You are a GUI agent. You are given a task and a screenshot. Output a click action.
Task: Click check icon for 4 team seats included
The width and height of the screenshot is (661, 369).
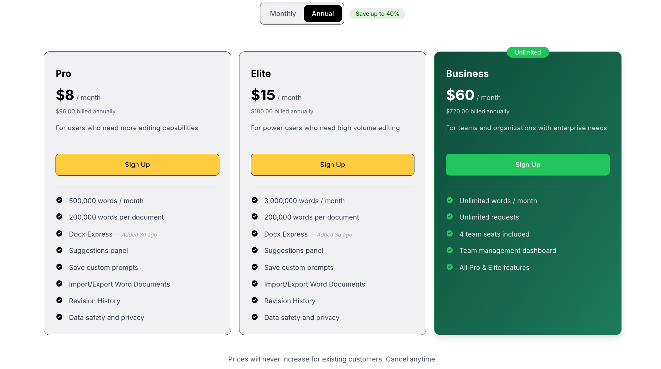(449, 234)
